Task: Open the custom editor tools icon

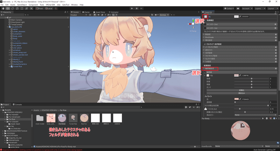Action: (31, 8)
